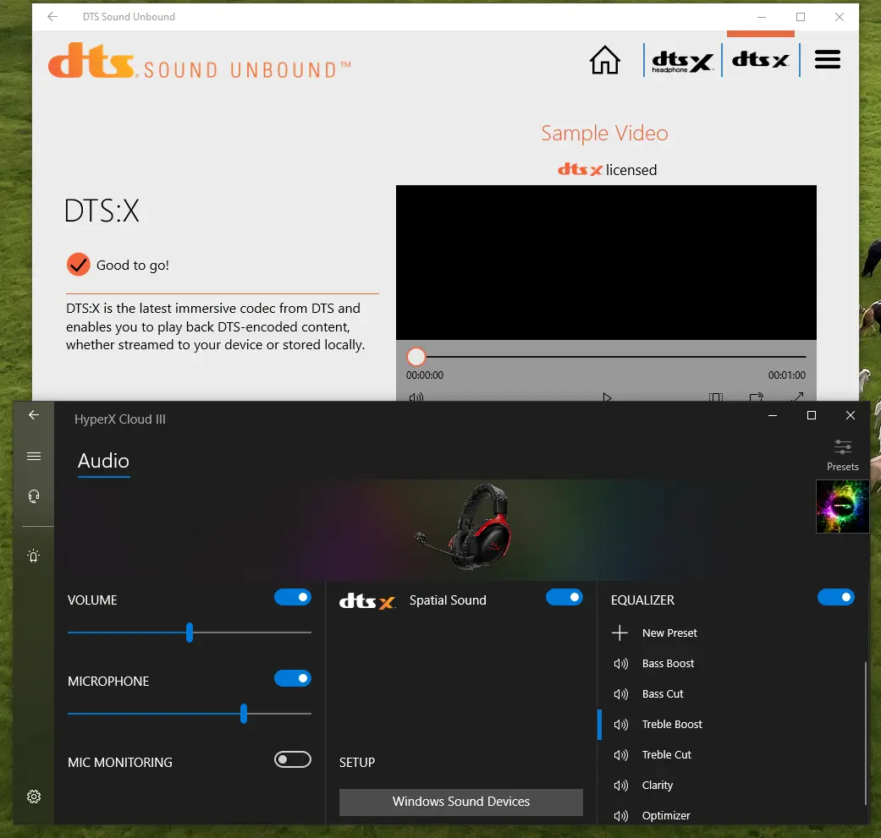Turn off the Microphone toggle

pos(292,678)
